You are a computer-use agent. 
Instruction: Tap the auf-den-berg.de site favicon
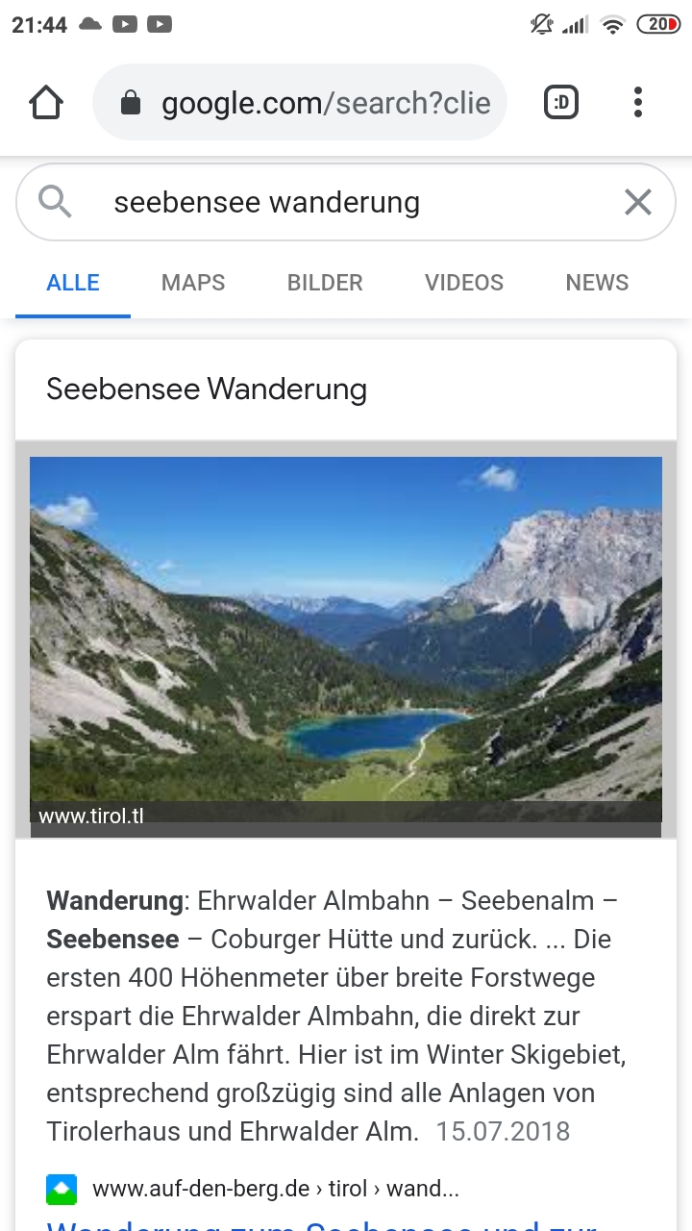pyautogui.click(x=62, y=1190)
